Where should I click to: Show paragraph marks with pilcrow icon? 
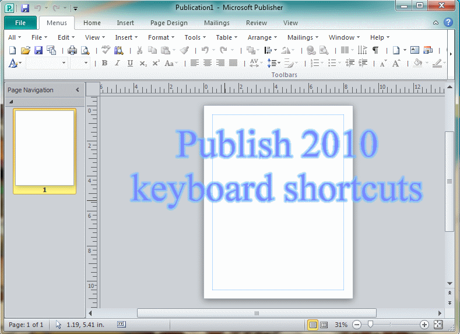point(375,50)
